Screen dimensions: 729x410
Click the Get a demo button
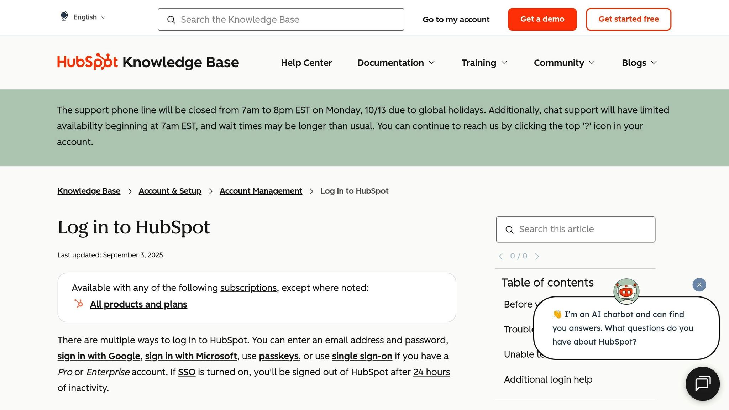542,19
